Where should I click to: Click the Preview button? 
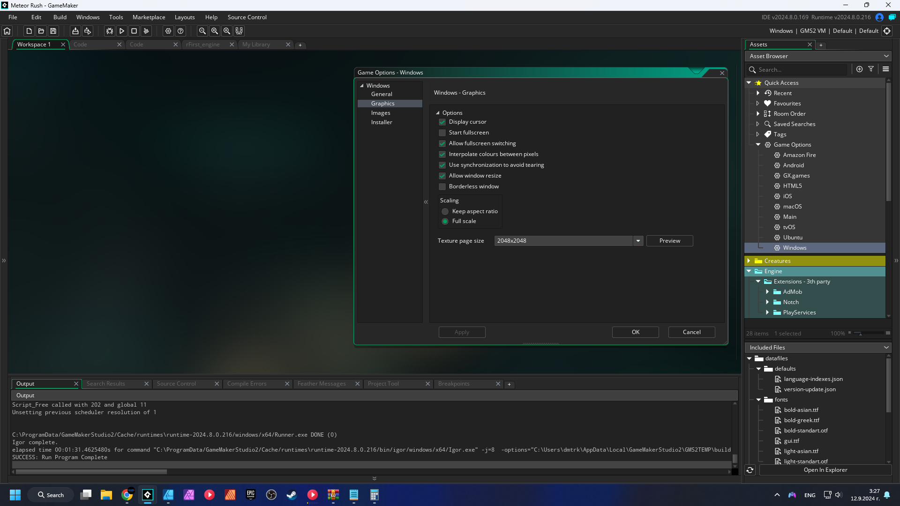pos(669,241)
